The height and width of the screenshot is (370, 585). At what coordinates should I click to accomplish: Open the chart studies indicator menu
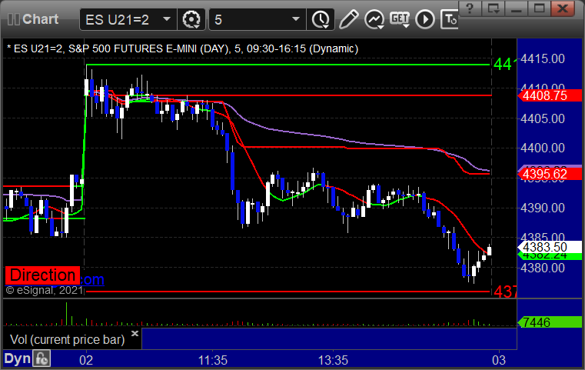[x=374, y=19]
